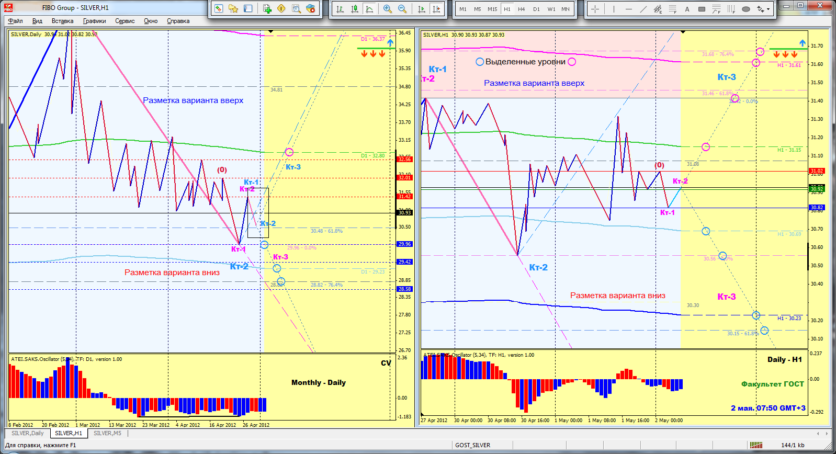Click the H1 chart shift triangle marker
This screenshot has width=836, height=454.
point(683,32)
